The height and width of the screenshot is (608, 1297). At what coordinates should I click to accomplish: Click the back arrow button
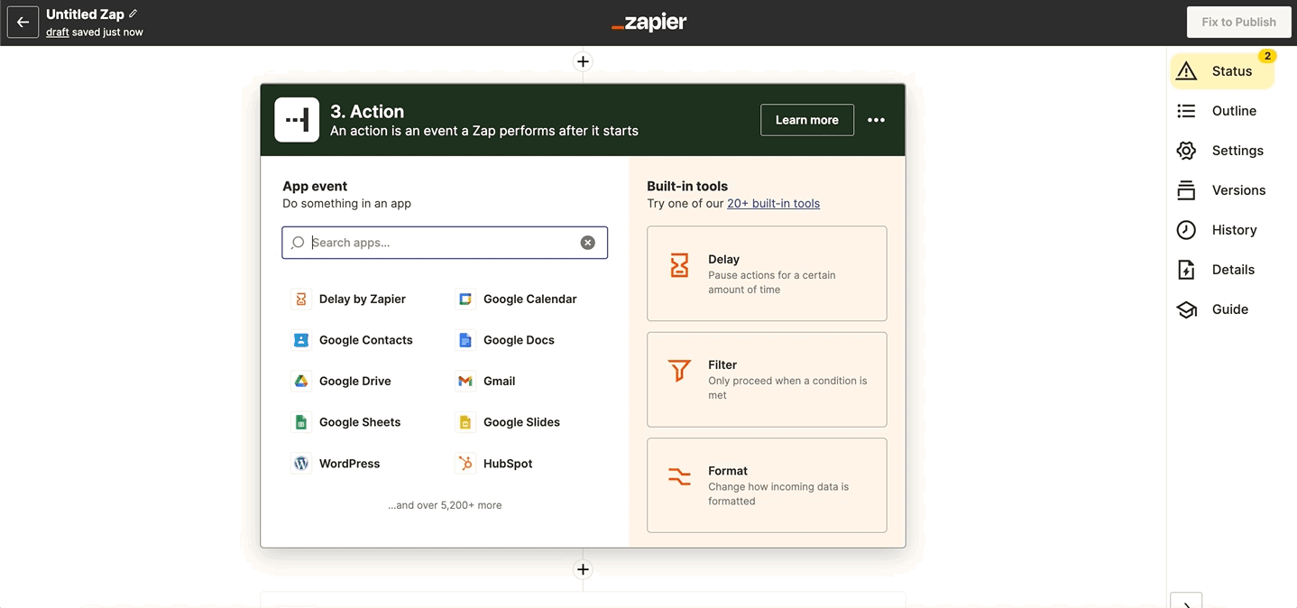tap(23, 23)
